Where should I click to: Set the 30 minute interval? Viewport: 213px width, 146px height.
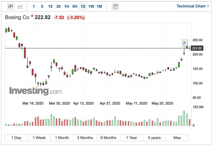[58, 6]
